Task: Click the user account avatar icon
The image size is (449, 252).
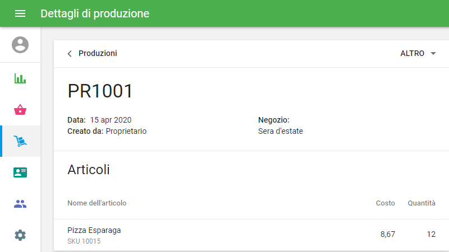Action: pyautogui.click(x=20, y=45)
